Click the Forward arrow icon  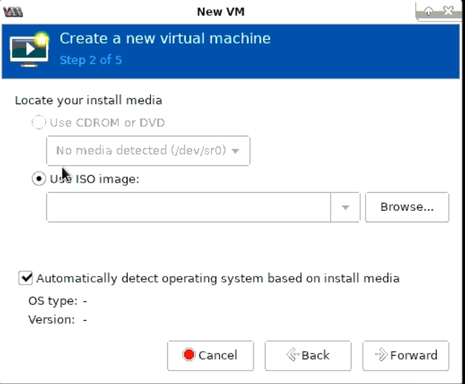tap(380, 355)
